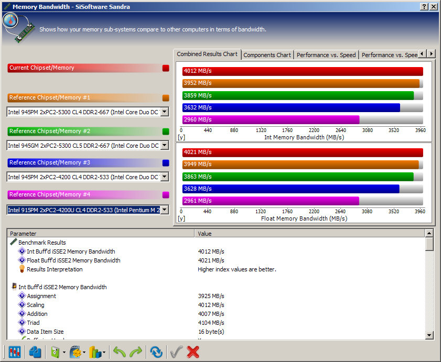
Task: Click the results list scrollbar thumb
Action: (429, 244)
